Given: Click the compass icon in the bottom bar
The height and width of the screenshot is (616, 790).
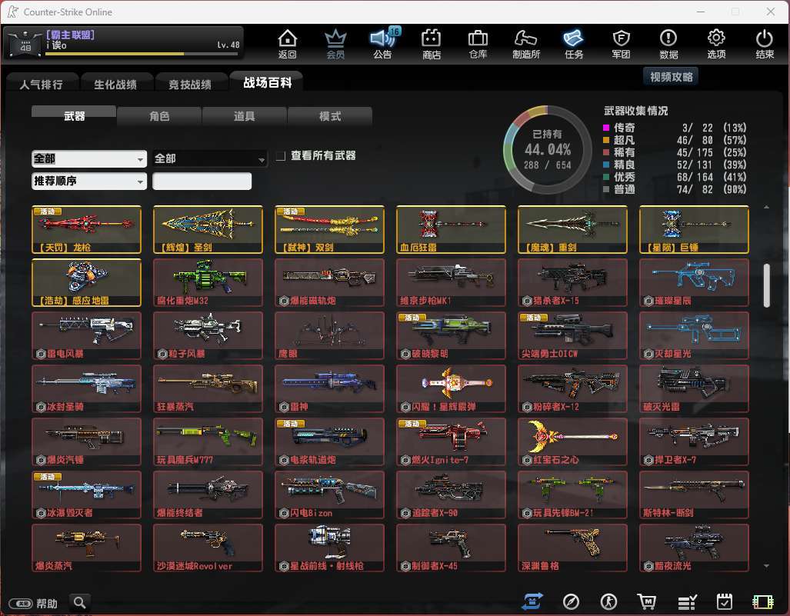Looking at the screenshot, I should pyautogui.click(x=571, y=601).
